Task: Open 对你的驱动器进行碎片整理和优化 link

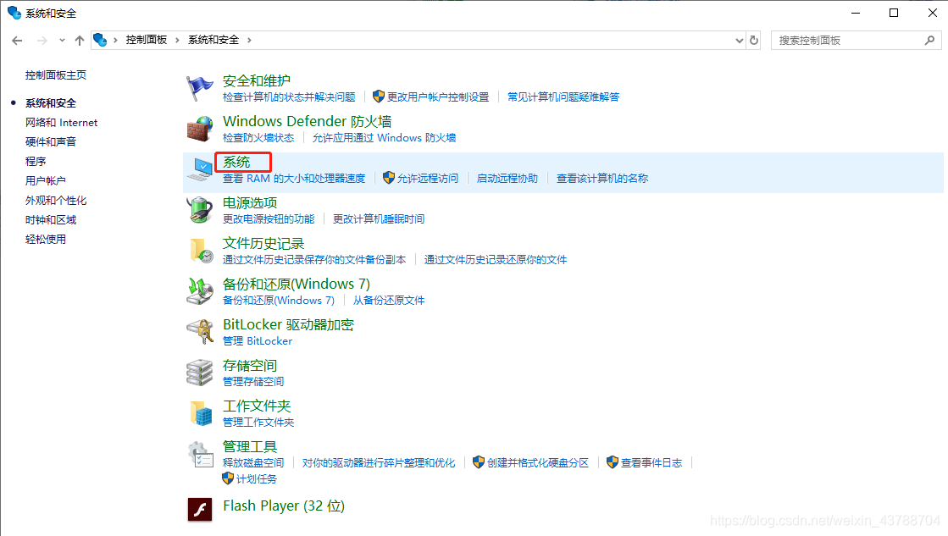Action: (379, 463)
